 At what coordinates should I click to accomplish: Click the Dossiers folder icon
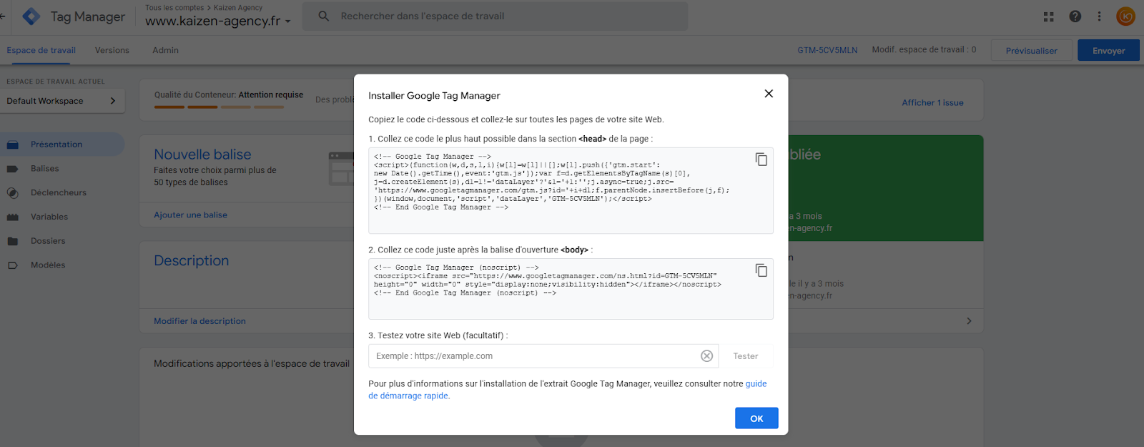point(12,241)
